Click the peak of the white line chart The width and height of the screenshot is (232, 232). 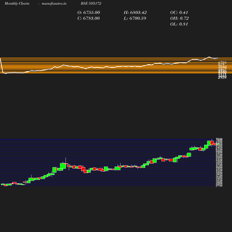coord(209,57)
